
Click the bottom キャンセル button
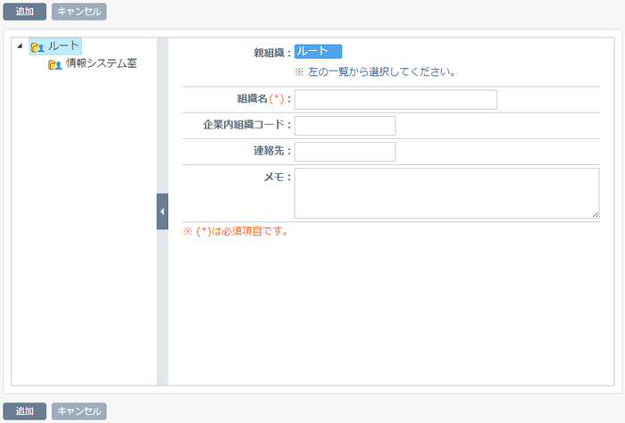79,411
